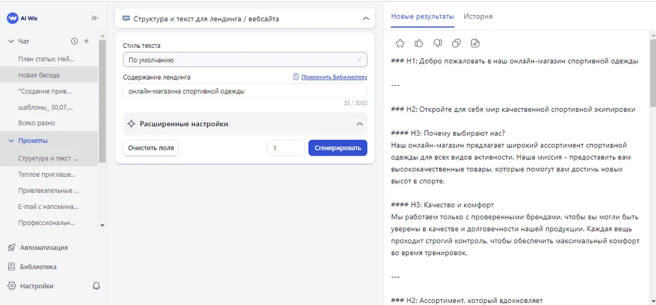Click the result count number field
The image size is (656, 305).
[286, 148]
